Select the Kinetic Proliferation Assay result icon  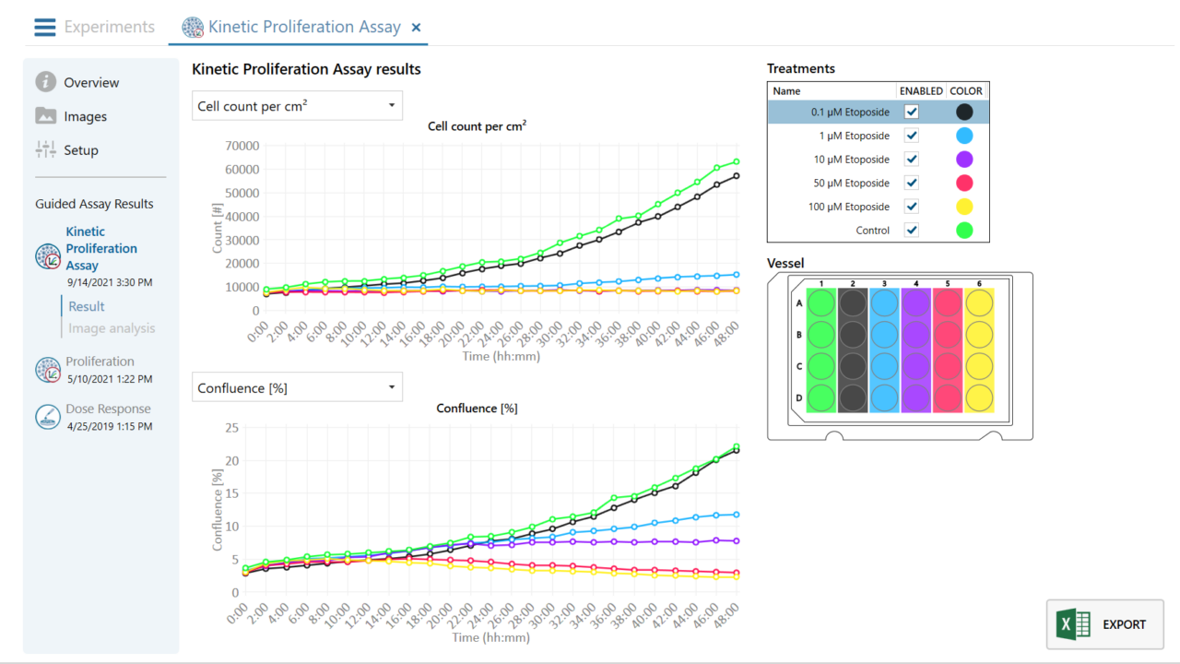pos(46,256)
